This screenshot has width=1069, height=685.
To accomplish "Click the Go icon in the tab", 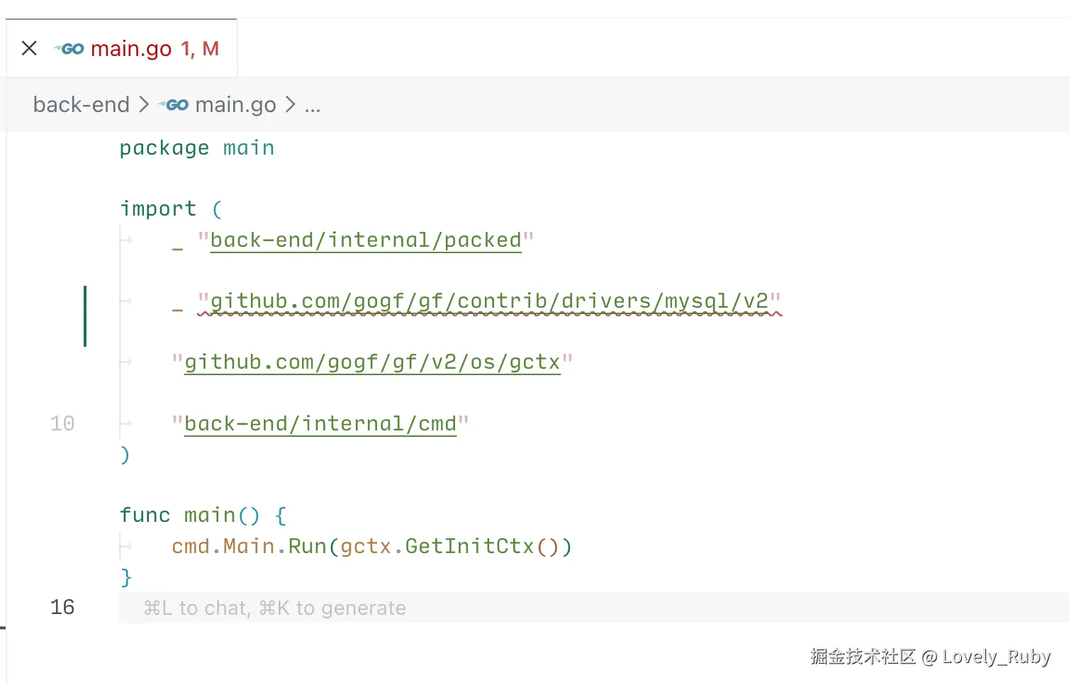I will 69,48.
